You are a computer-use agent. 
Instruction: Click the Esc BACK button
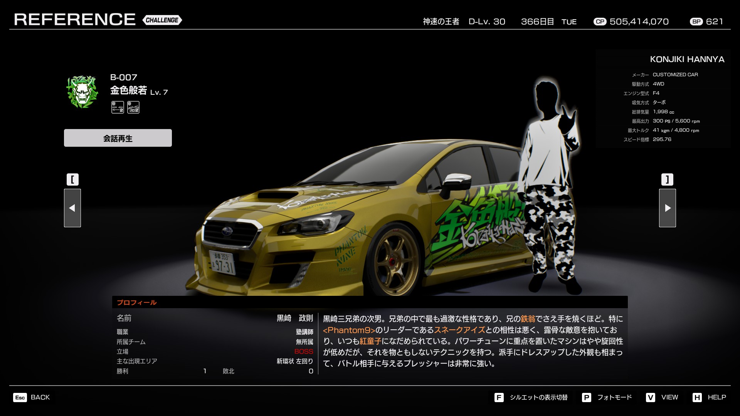coord(32,397)
